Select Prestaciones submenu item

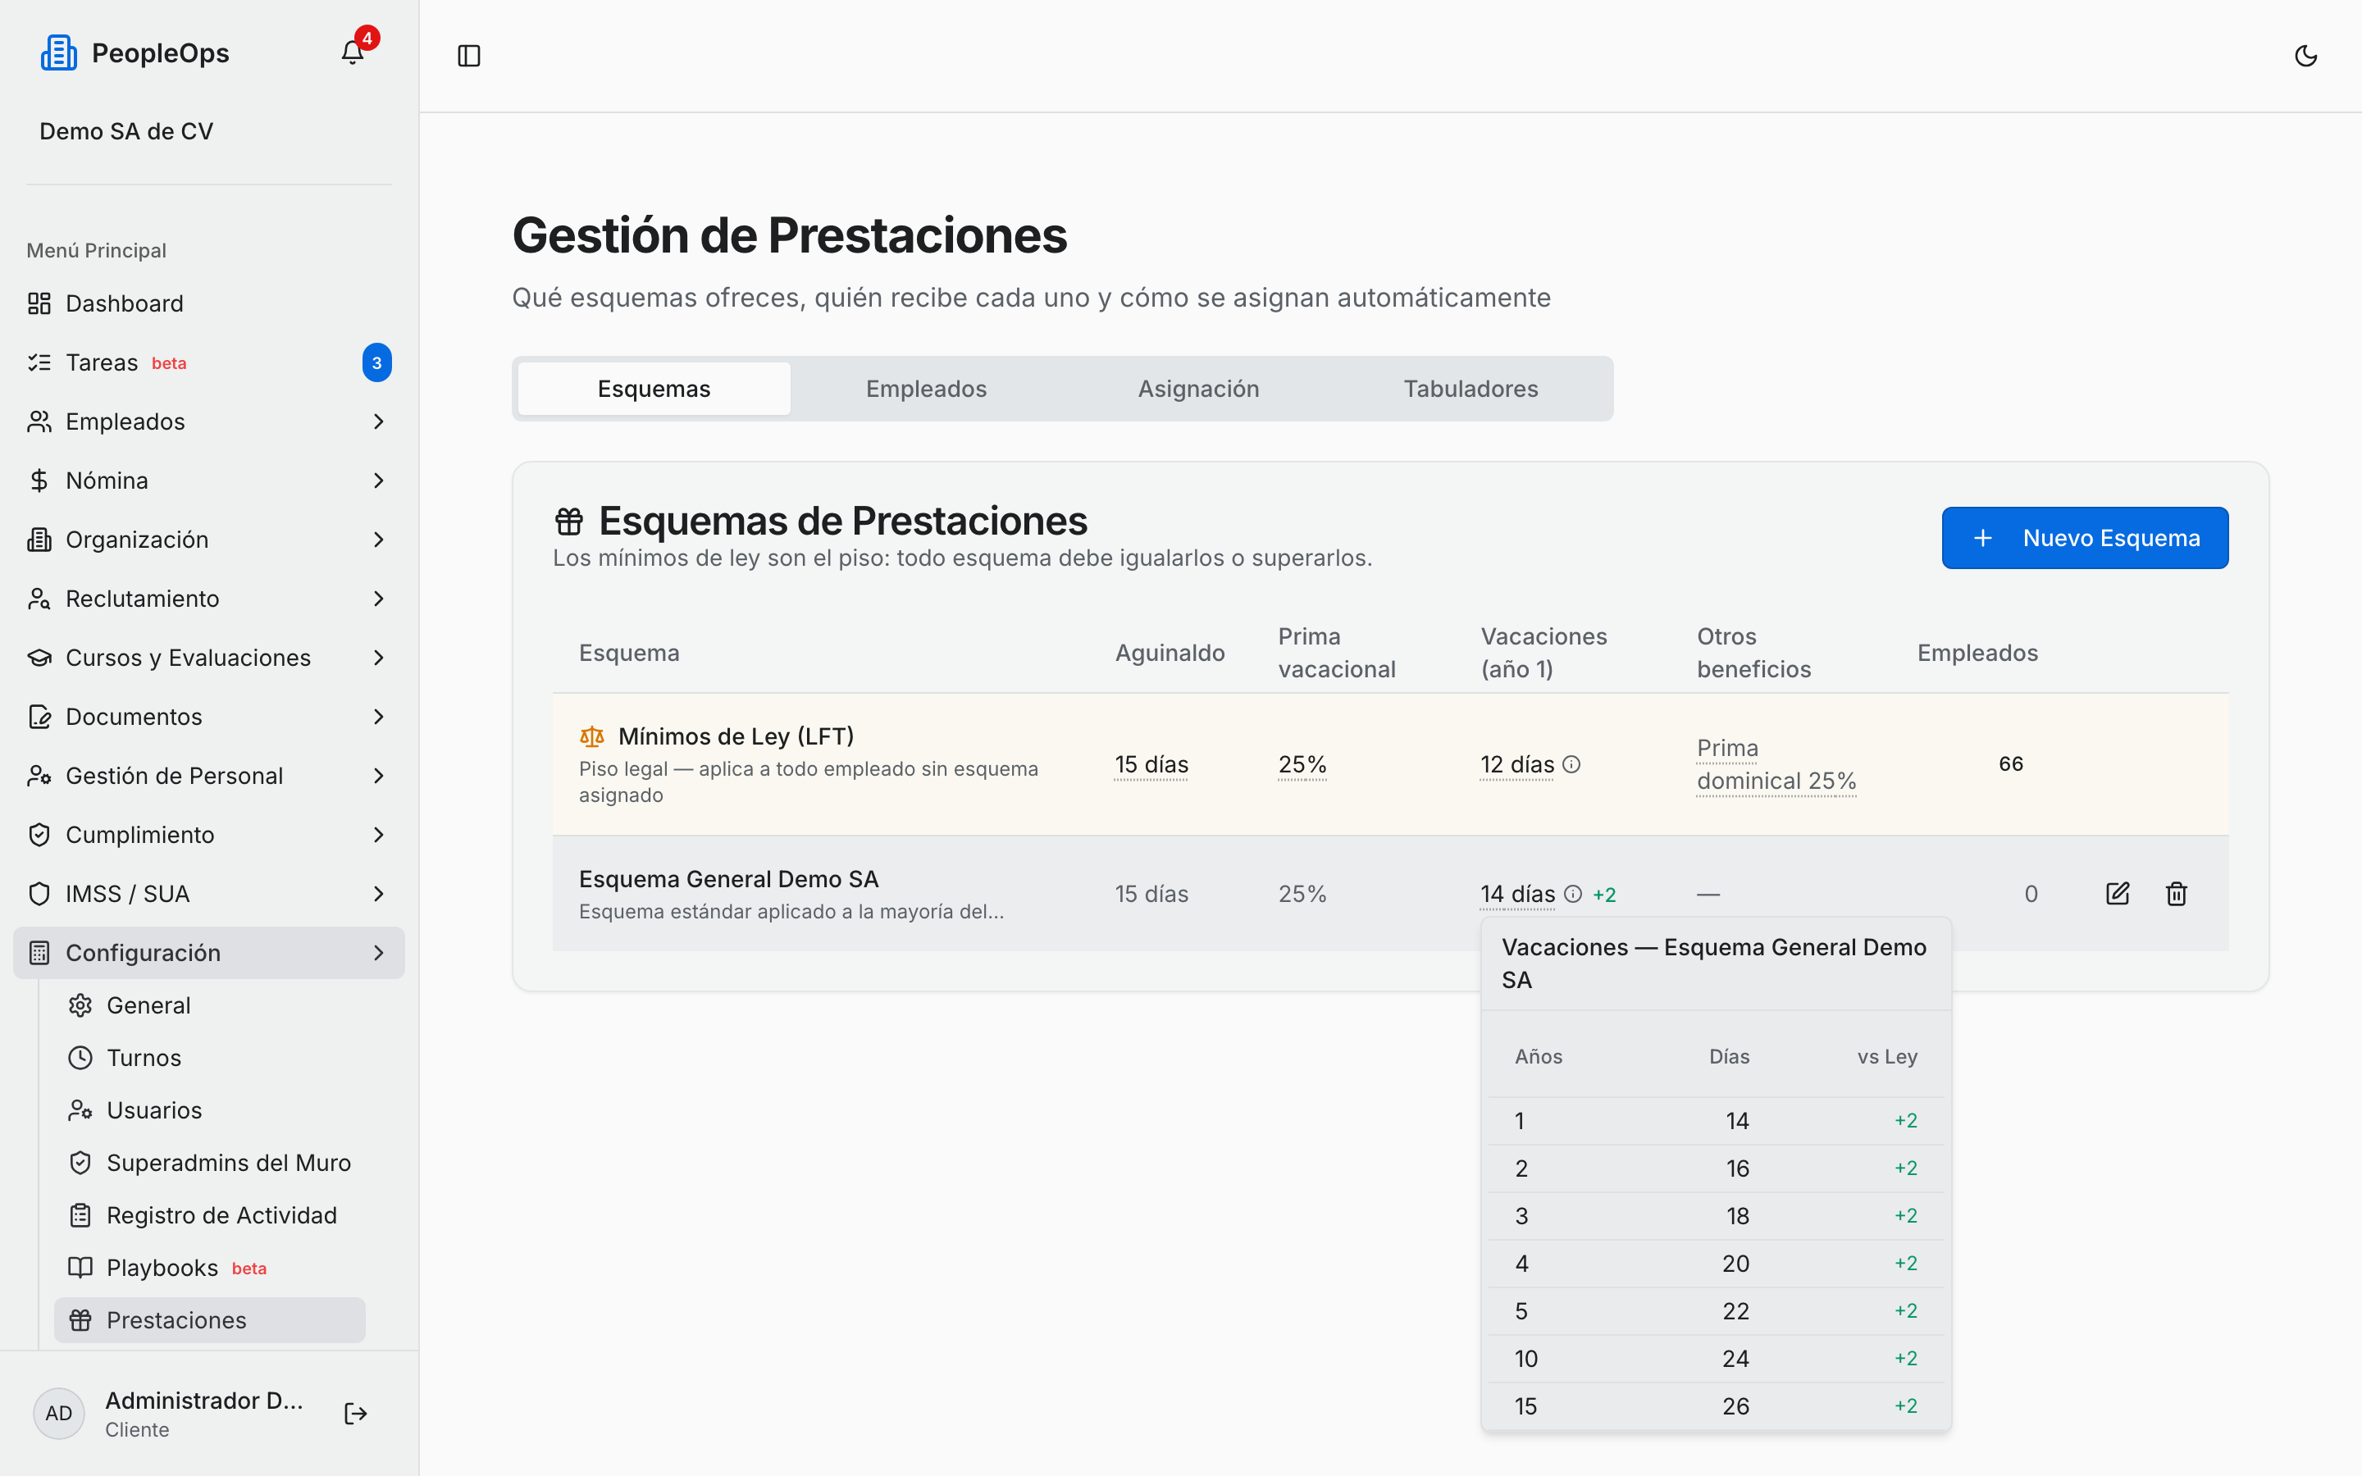(209, 1321)
